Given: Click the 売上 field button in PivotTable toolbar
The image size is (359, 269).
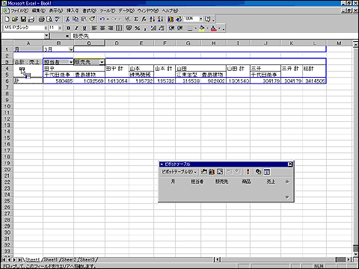Looking at the screenshot, I should tap(271, 182).
